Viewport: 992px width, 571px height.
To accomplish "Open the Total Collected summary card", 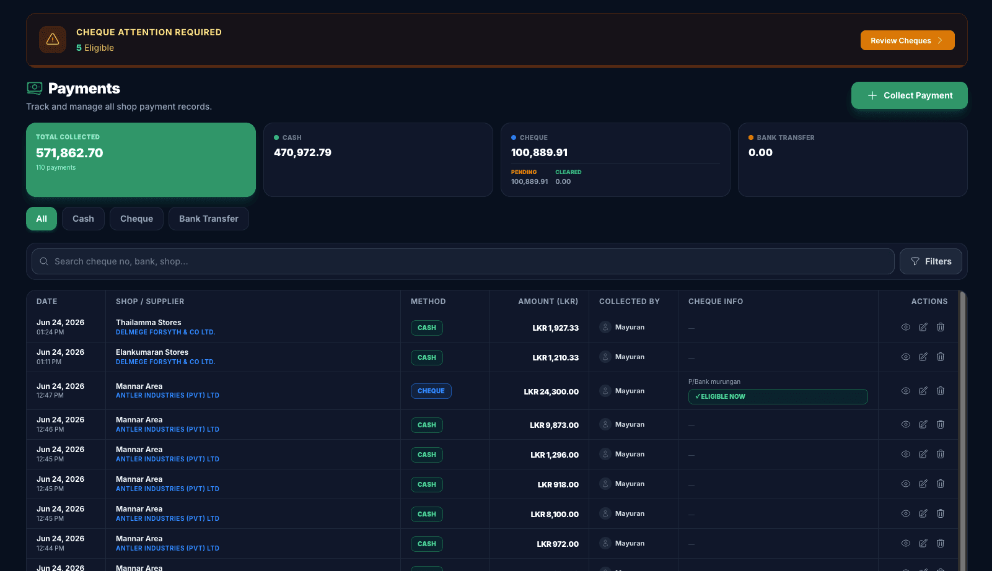I will [141, 160].
